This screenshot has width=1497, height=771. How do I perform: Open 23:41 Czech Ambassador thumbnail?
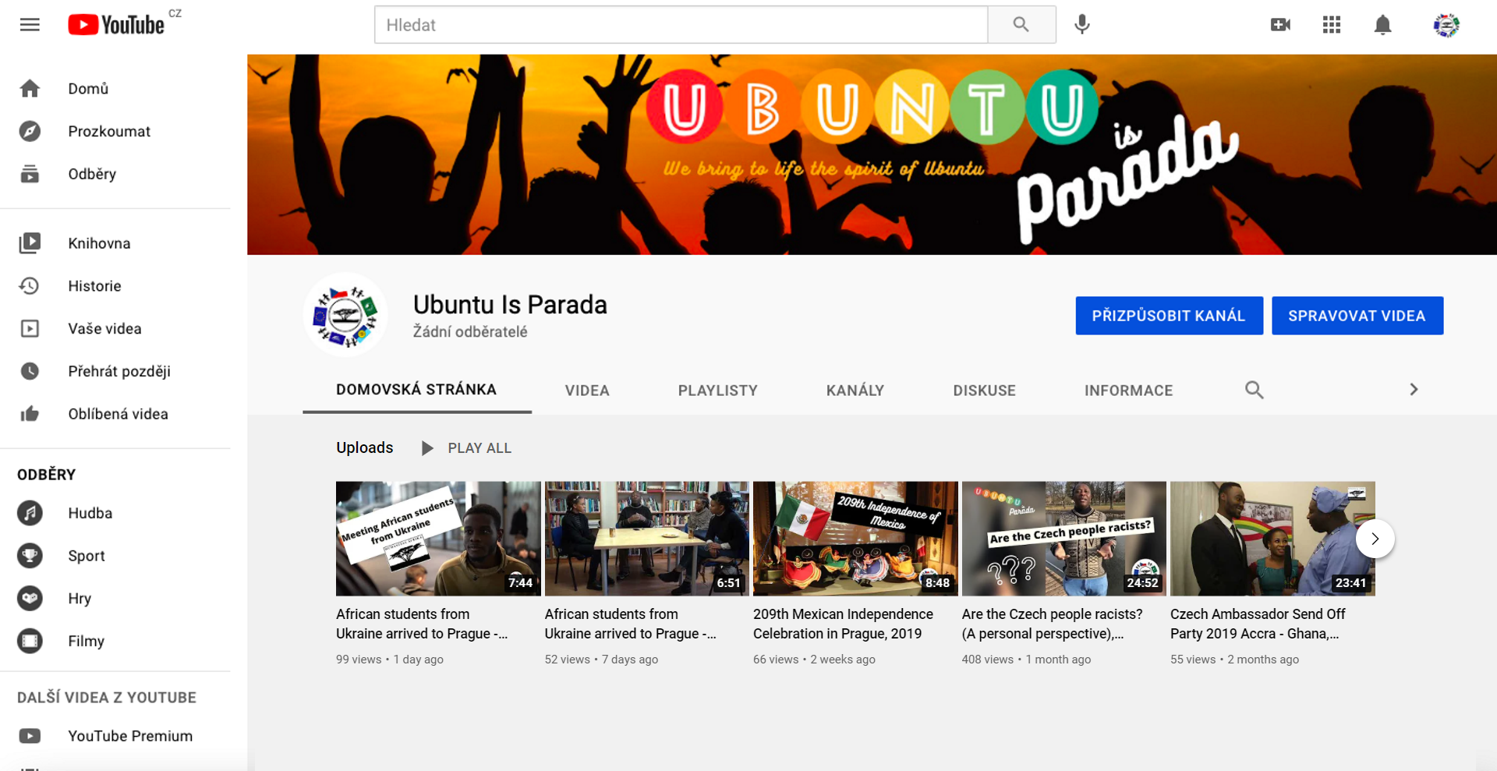[1272, 539]
